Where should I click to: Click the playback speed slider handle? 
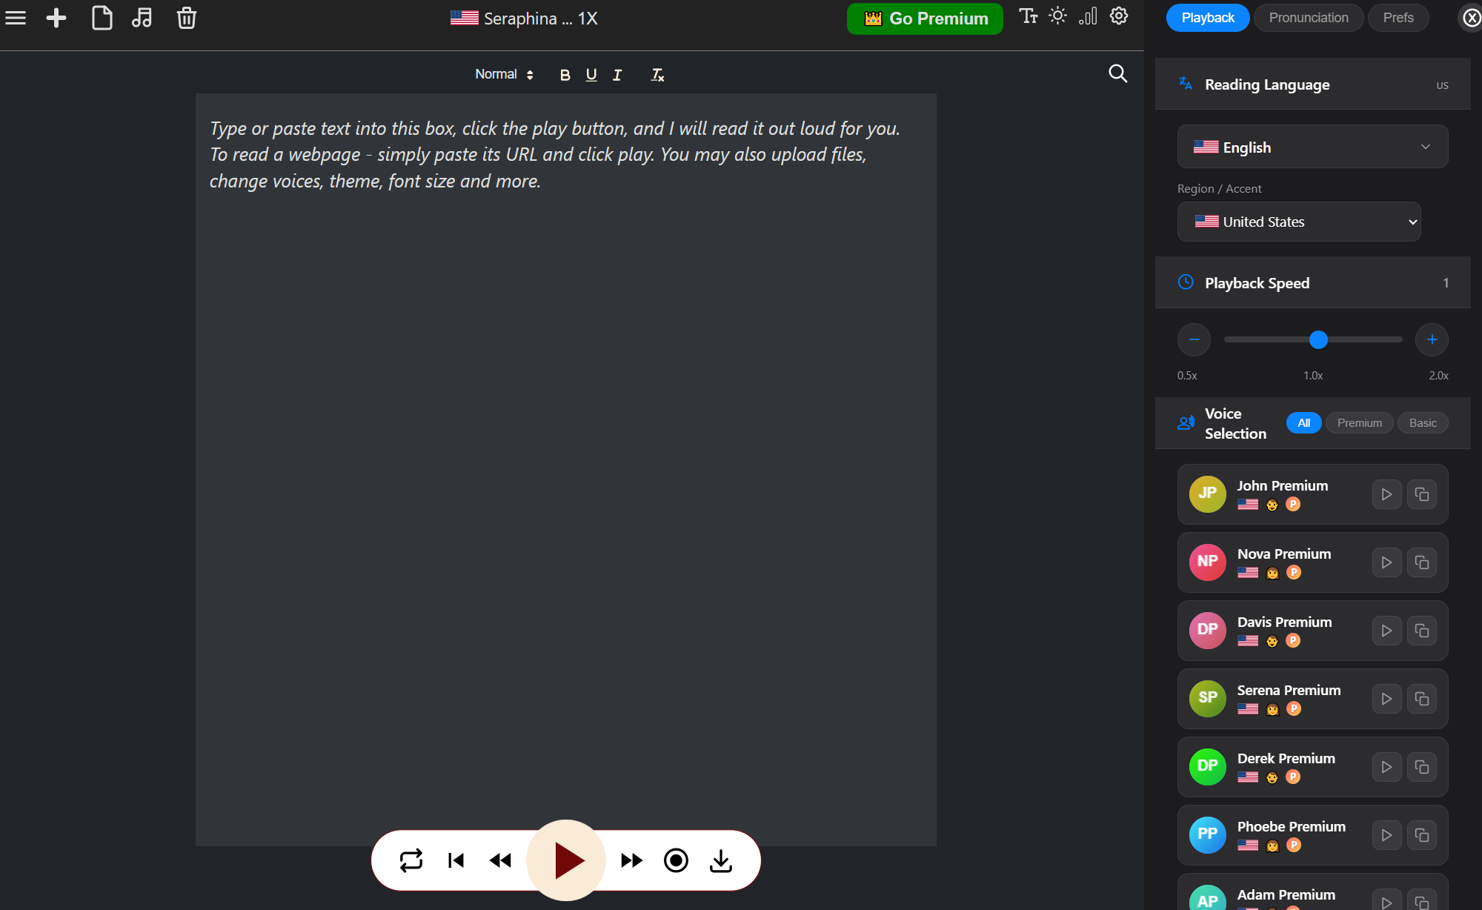(x=1318, y=339)
